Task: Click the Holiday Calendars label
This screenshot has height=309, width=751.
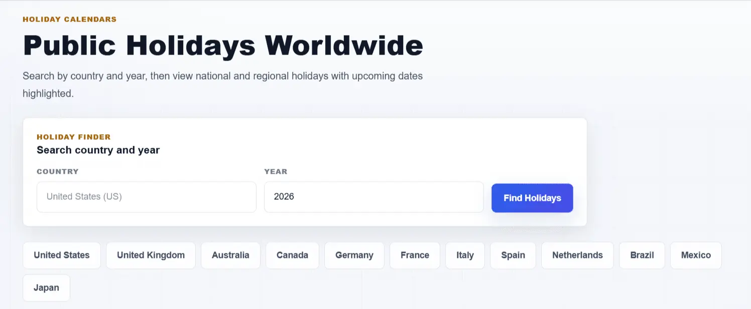Action: pos(69,20)
